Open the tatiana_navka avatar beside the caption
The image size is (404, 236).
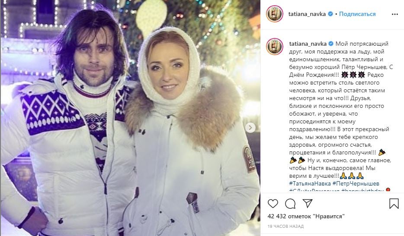coord(275,47)
